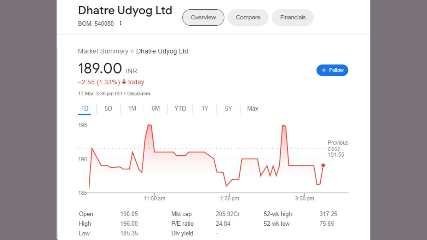Viewport: 427px width, 240px height.
Task: Click the red down arrow next to today
Action: (x=124, y=82)
